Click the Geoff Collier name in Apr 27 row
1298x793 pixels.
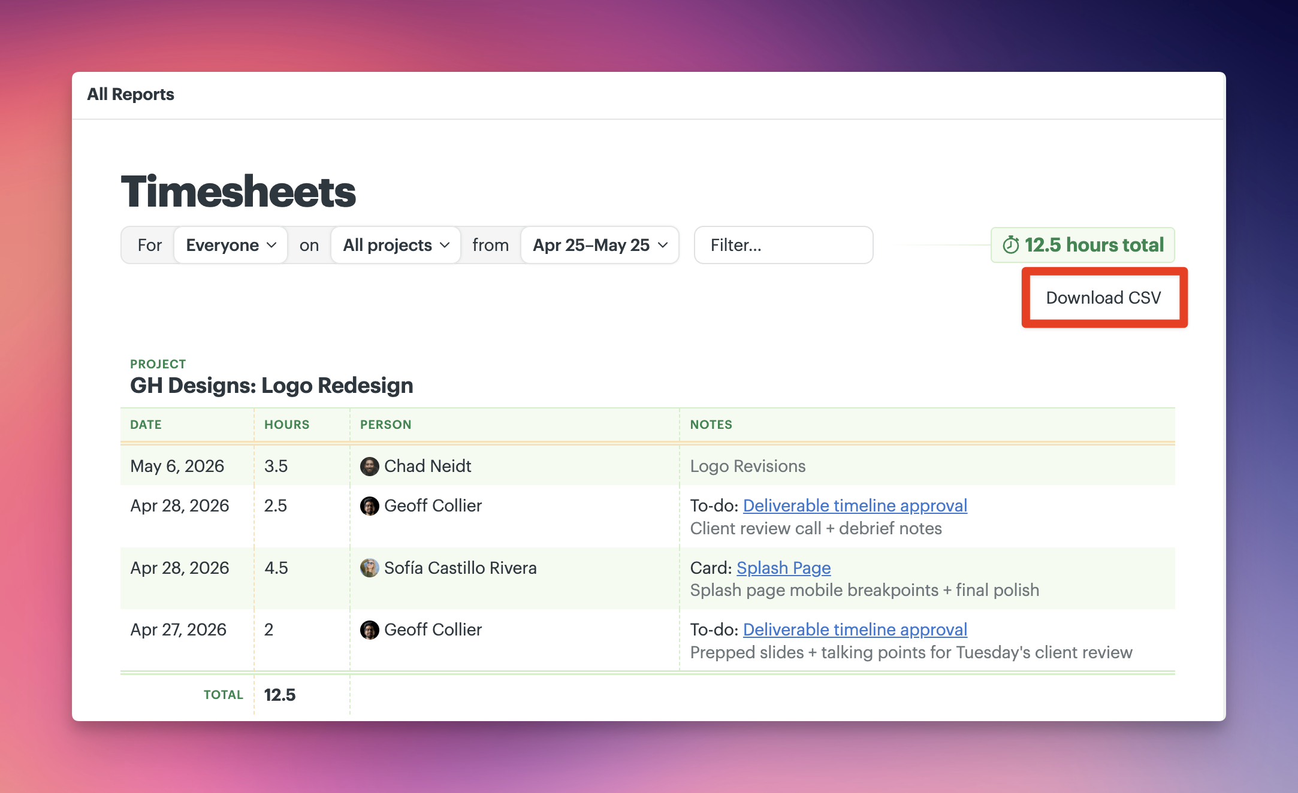(x=433, y=629)
